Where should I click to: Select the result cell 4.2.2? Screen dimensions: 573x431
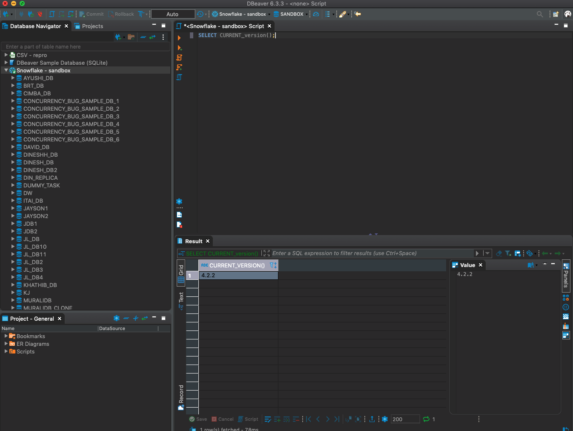pyautogui.click(x=238, y=276)
